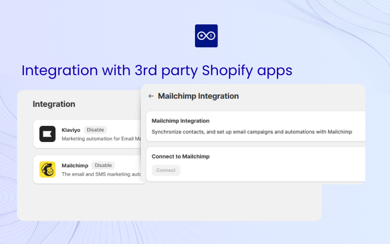This screenshot has height=244, width=390.
Task: Click the Mailchimp Integration page title
Action: pyautogui.click(x=198, y=96)
